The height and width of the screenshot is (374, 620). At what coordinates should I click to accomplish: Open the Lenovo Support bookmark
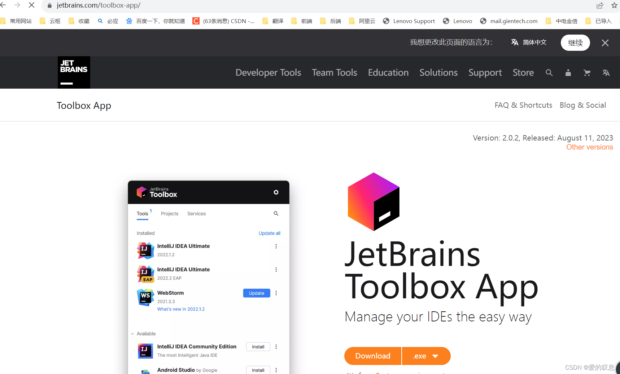pyautogui.click(x=409, y=21)
